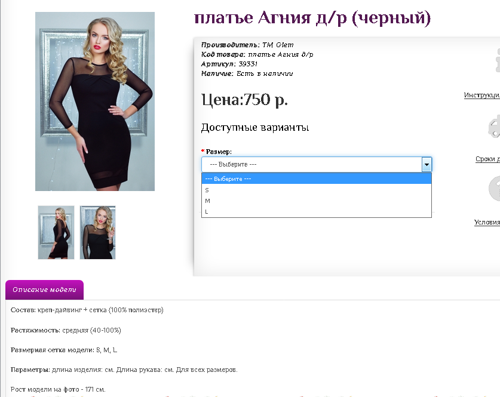Click the 'Состав: креп-дайвинг + сетка' line
The width and height of the screenshot is (500, 397).
(x=87, y=310)
